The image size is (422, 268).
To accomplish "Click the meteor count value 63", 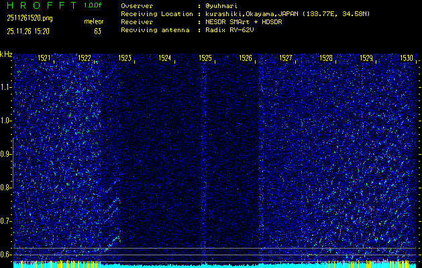I will tap(97, 31).
